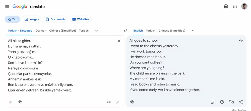Click the line 'Nereye gidiyorsun?'
Image resolution: width=251 pixels, height=111 pixels.
23,68
